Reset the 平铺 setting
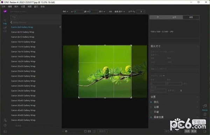This screenshot has height=135, width=210. coord(197,112)
